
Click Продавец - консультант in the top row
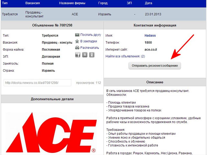[34, 14]
